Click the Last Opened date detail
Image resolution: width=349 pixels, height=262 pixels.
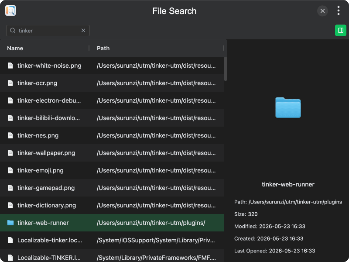tap(275, 251)
